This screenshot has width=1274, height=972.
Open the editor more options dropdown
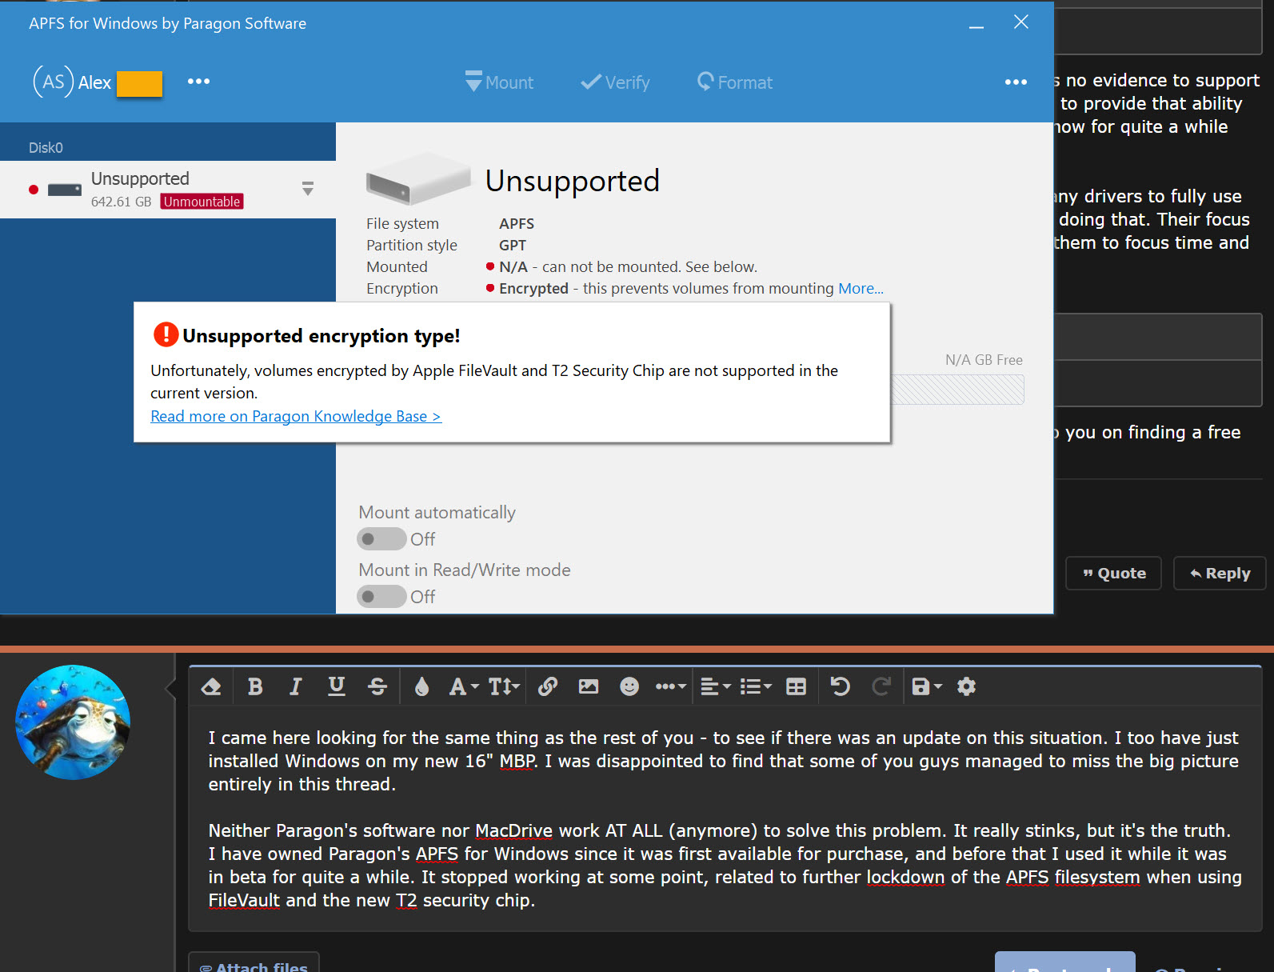(670, 686)
